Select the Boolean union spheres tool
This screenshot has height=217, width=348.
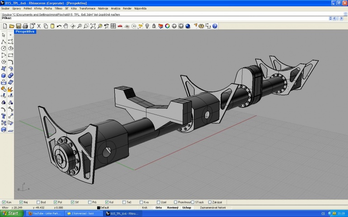coord(10,76)
